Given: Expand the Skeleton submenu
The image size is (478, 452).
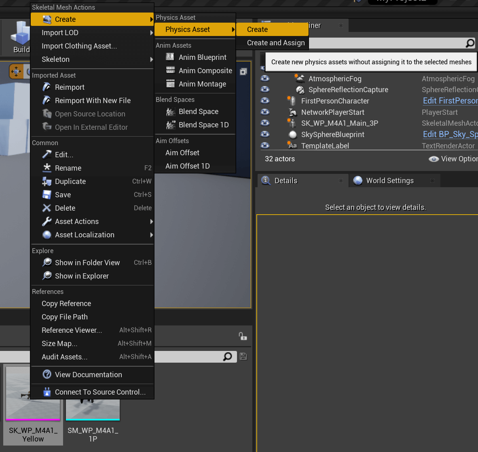Looking at the screenshot, I should click(x=92, y=59).
